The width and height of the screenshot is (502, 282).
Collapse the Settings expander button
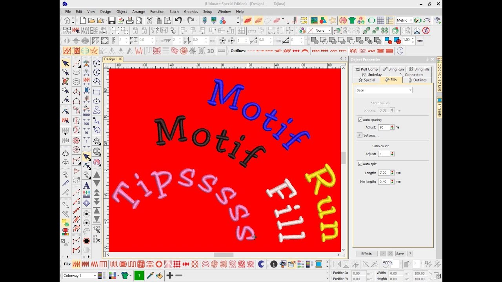[359, 135]
